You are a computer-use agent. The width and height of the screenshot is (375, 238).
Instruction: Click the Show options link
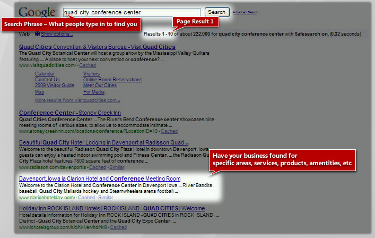point(57,34)
